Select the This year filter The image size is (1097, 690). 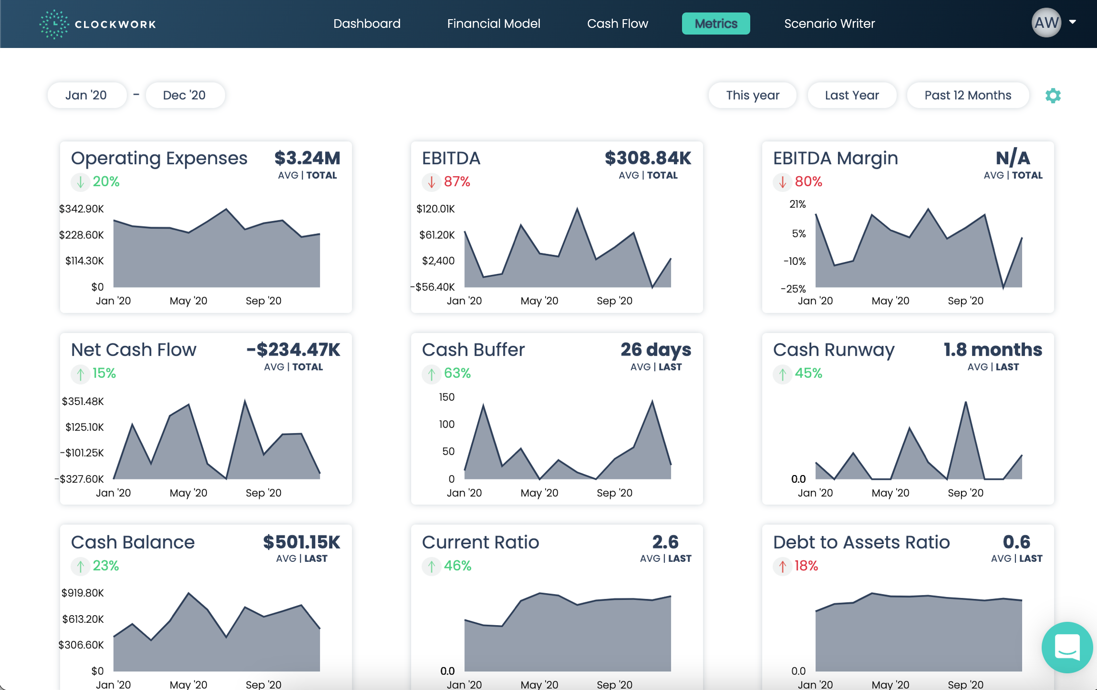tap(752, 95)
